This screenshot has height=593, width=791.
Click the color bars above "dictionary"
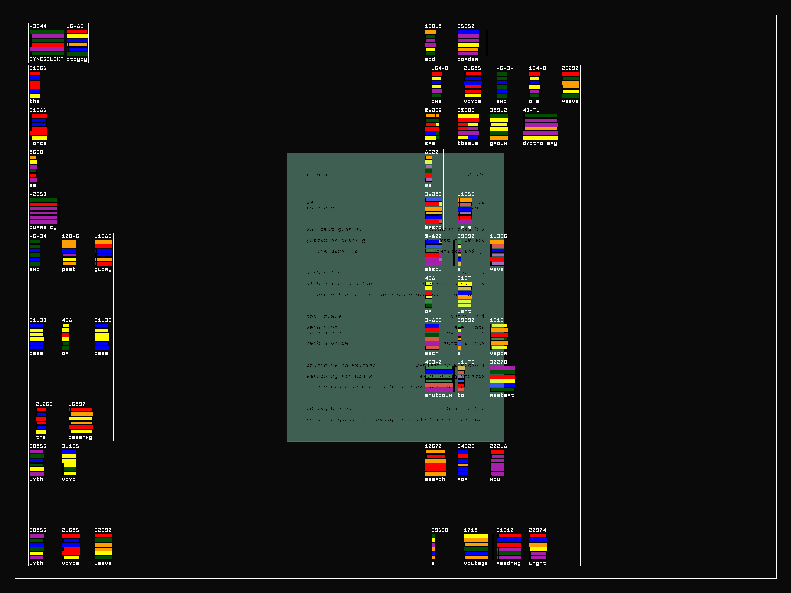[540, 127]
